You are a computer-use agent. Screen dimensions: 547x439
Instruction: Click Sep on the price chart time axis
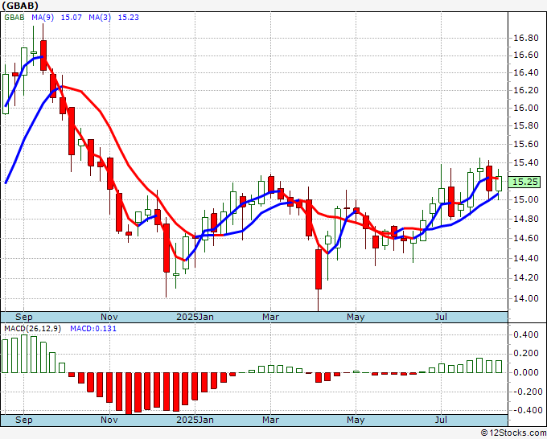(23, 317)
